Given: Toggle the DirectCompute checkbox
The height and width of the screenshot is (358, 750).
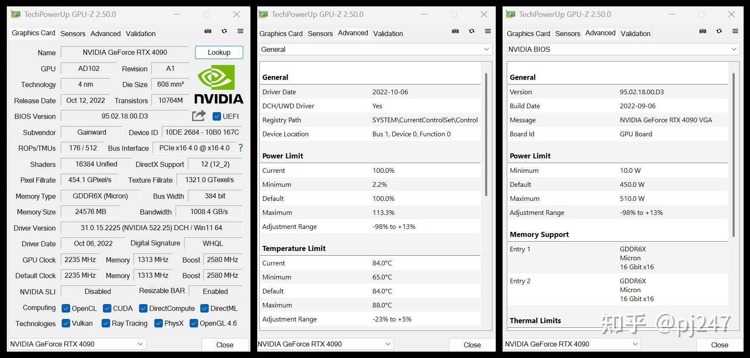Looking at the screenshot, I should (x=143, y=308).
